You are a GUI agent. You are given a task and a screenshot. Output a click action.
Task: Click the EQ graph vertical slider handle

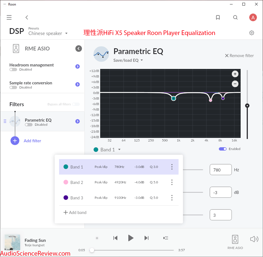247,106
